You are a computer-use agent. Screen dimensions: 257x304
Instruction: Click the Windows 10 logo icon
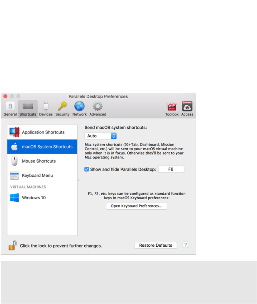click(x=14, y=198)
